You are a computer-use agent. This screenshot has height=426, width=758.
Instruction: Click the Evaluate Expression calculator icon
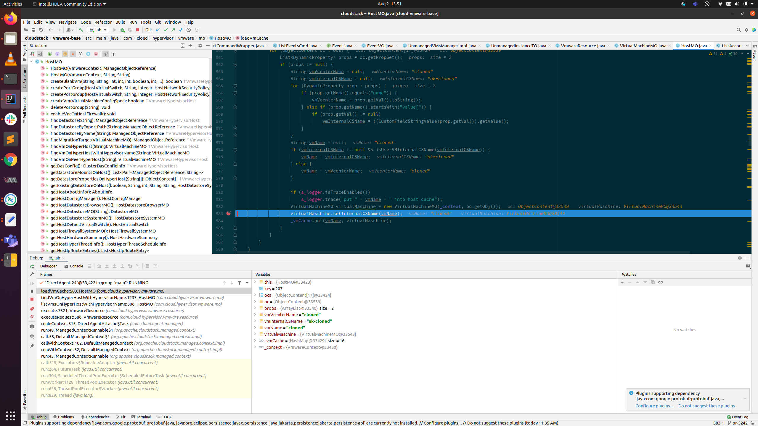coord(147,266)
